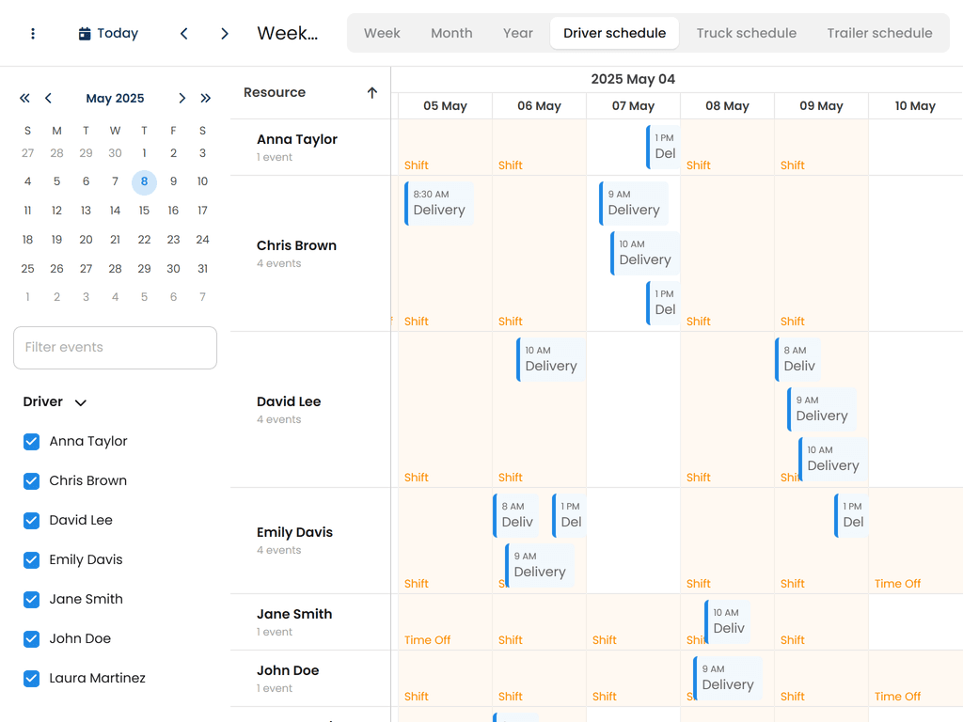Open the Truck schedule tab

(x=746, y=33)
